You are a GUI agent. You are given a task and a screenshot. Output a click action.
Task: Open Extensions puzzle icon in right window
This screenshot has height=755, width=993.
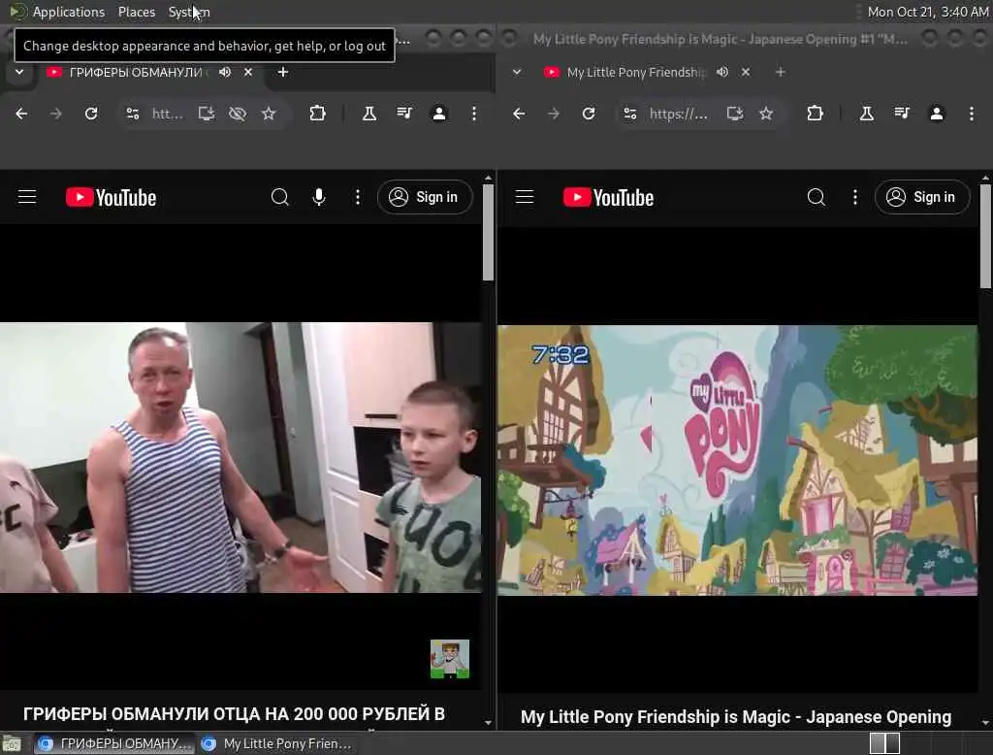click(815, 114)
